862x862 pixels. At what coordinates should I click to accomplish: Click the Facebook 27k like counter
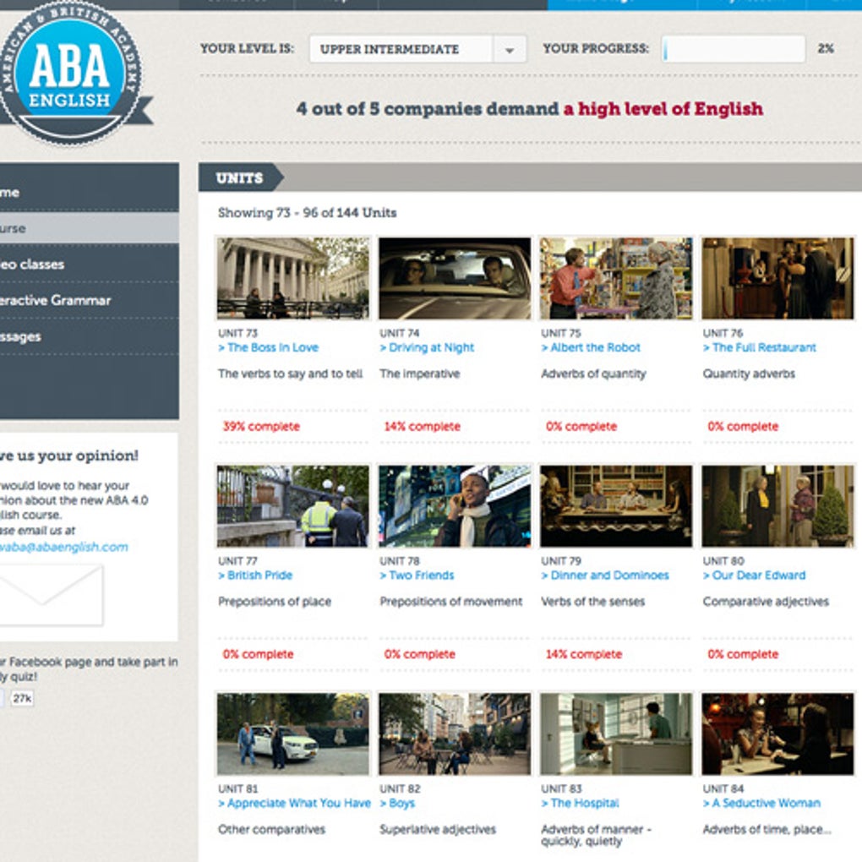[x=23, y=698]
